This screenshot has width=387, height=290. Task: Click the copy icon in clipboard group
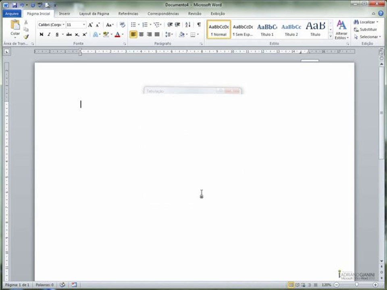26,29
